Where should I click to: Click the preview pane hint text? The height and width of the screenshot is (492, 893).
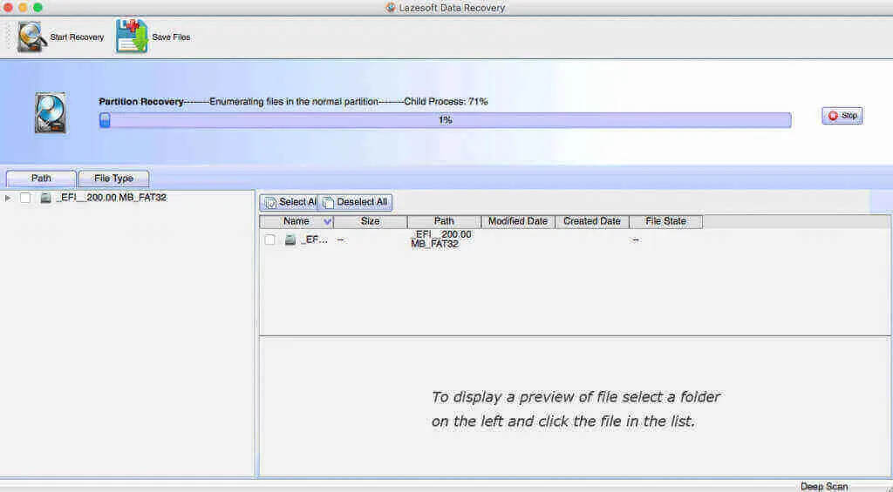[x=576, y=409]
